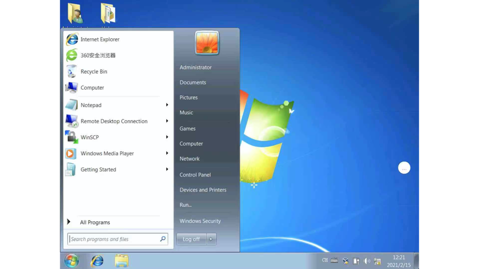479x269 pixels.
Task: Open the WinSCP icon
Action: [71, 137]
